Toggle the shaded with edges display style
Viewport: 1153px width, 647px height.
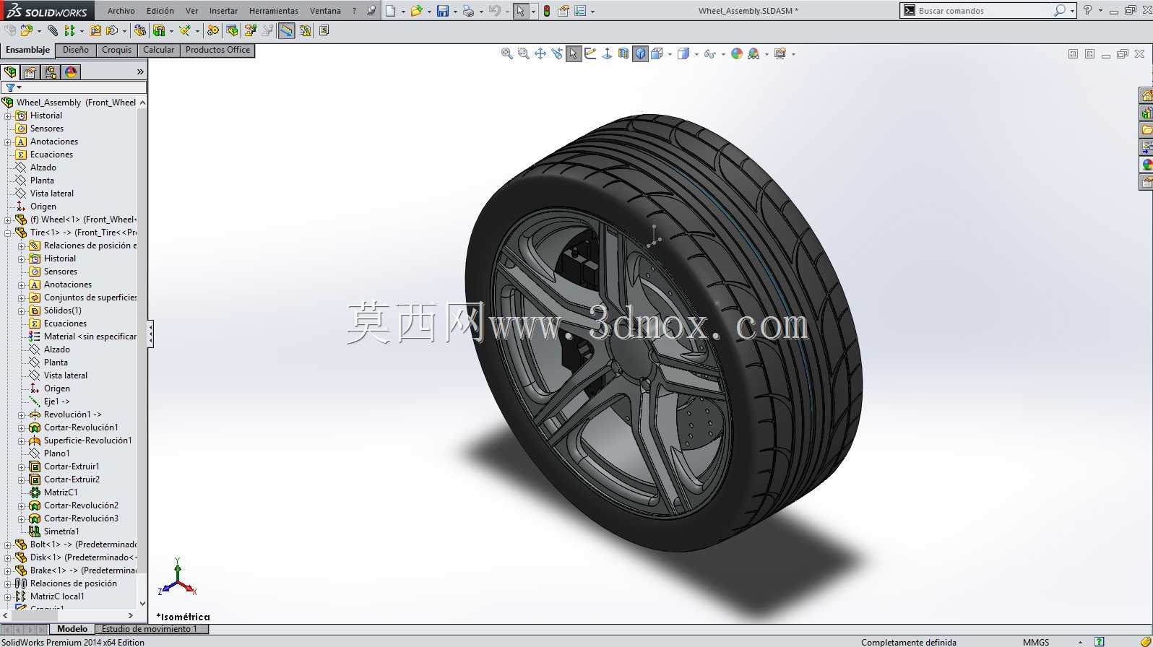(x=640, y=53)
